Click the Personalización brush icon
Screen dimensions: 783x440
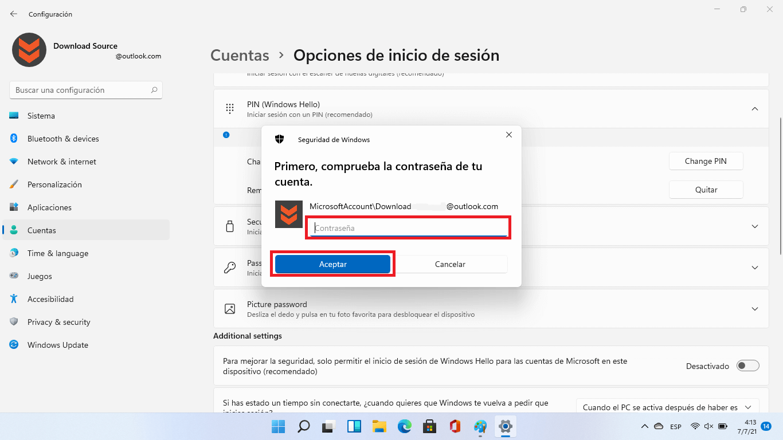(x=14, y=184)
